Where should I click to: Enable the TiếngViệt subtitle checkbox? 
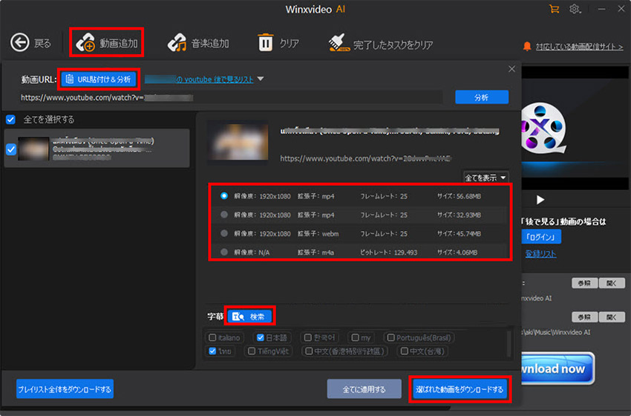point(252,351)
